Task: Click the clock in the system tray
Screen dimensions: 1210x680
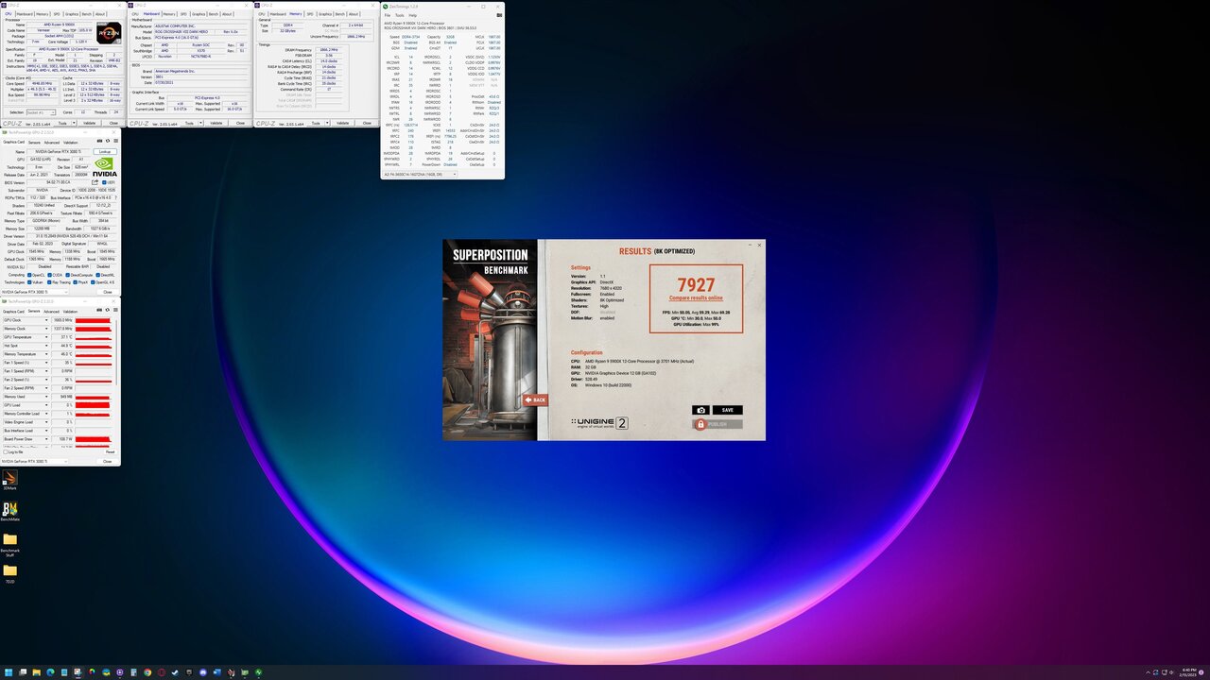Action: pyautogui.click(x=1188, y=672)
